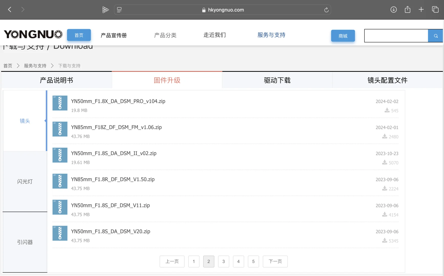Download YN85mm_F18Z_DF_DSM_FM_v1.06.zip file name

(116, 127)
